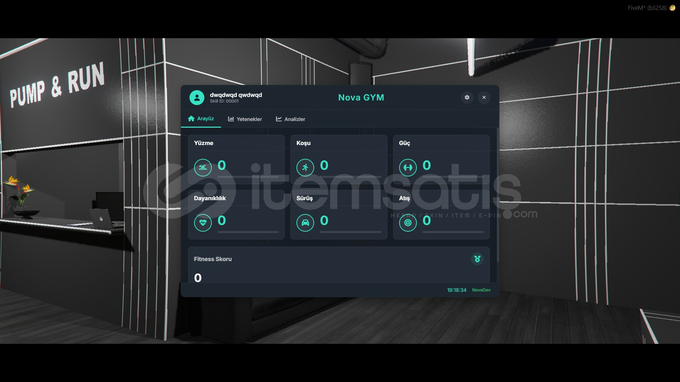Click the target icon in Atış card
This screenshot has height=382, width=680.
pos(408,223)
